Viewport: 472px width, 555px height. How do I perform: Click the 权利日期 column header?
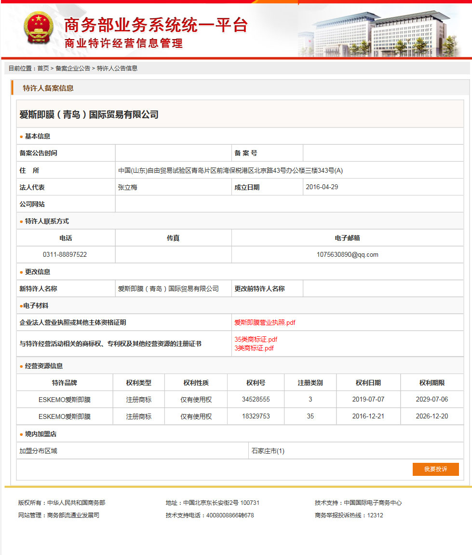368,383
